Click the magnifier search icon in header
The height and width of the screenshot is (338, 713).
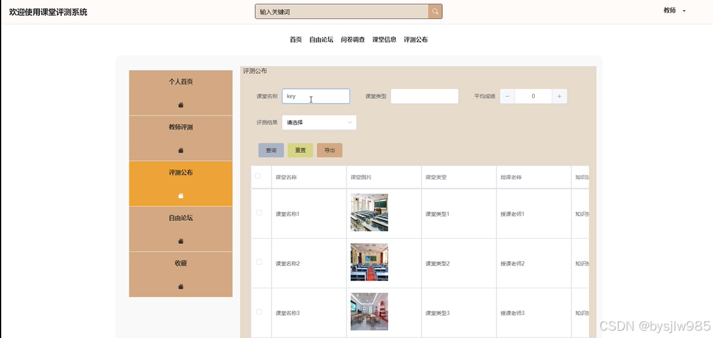[435, 12]
